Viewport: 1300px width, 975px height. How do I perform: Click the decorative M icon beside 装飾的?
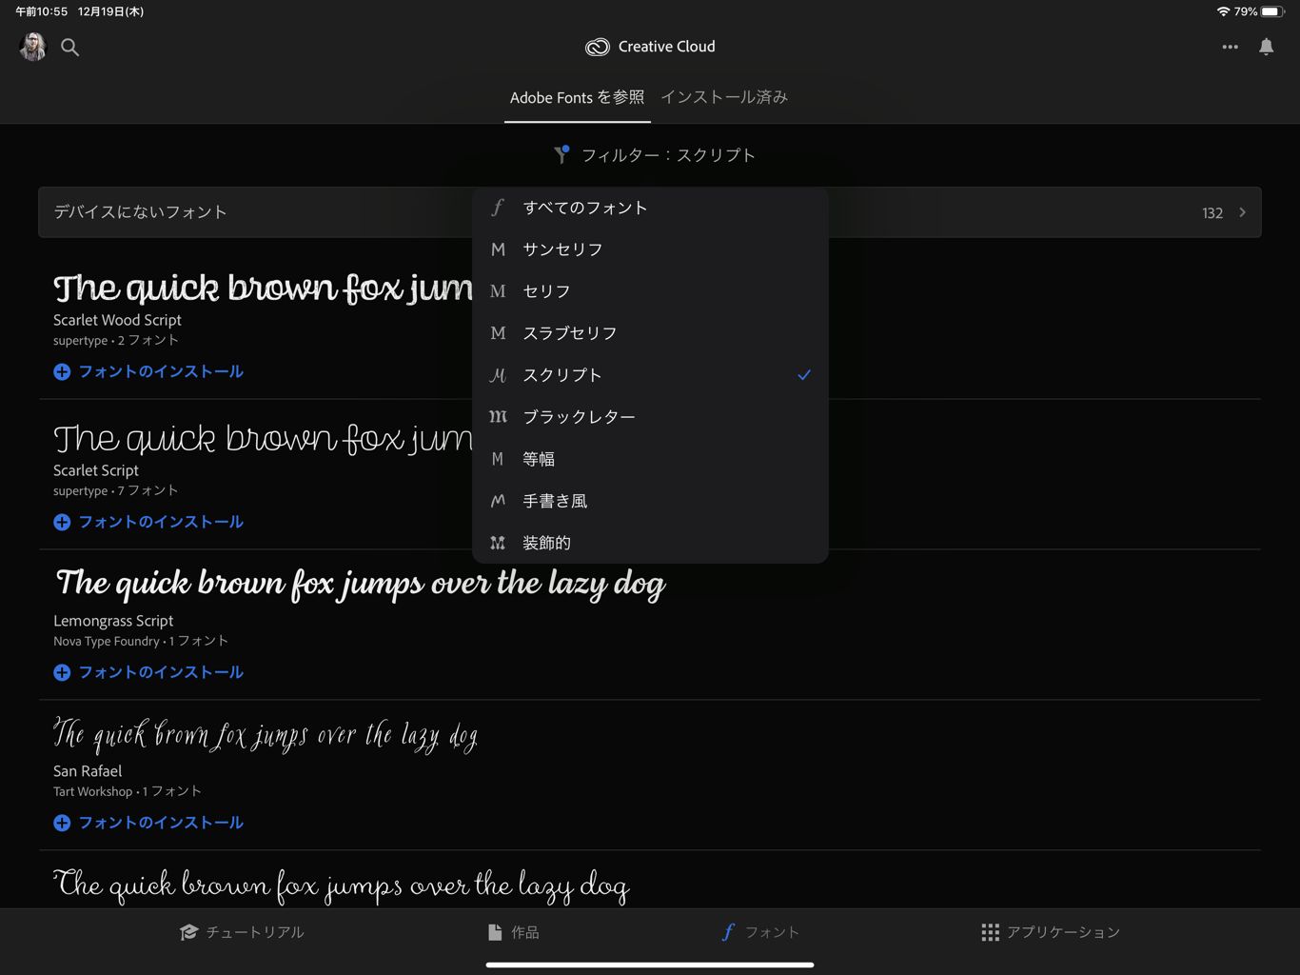498,543
